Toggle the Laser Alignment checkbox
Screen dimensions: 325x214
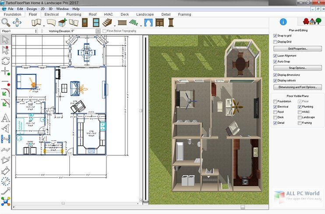point(275,56)
